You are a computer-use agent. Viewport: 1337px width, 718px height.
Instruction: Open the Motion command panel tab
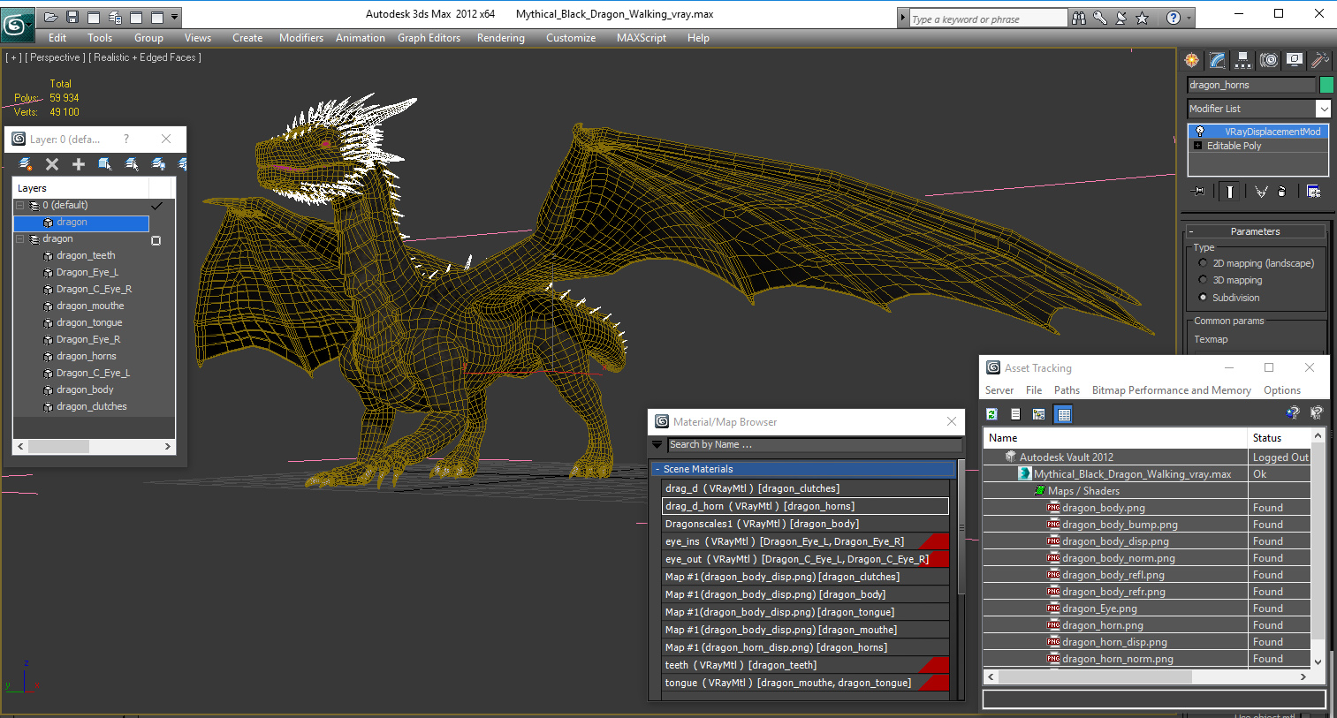pos(1269,60)
